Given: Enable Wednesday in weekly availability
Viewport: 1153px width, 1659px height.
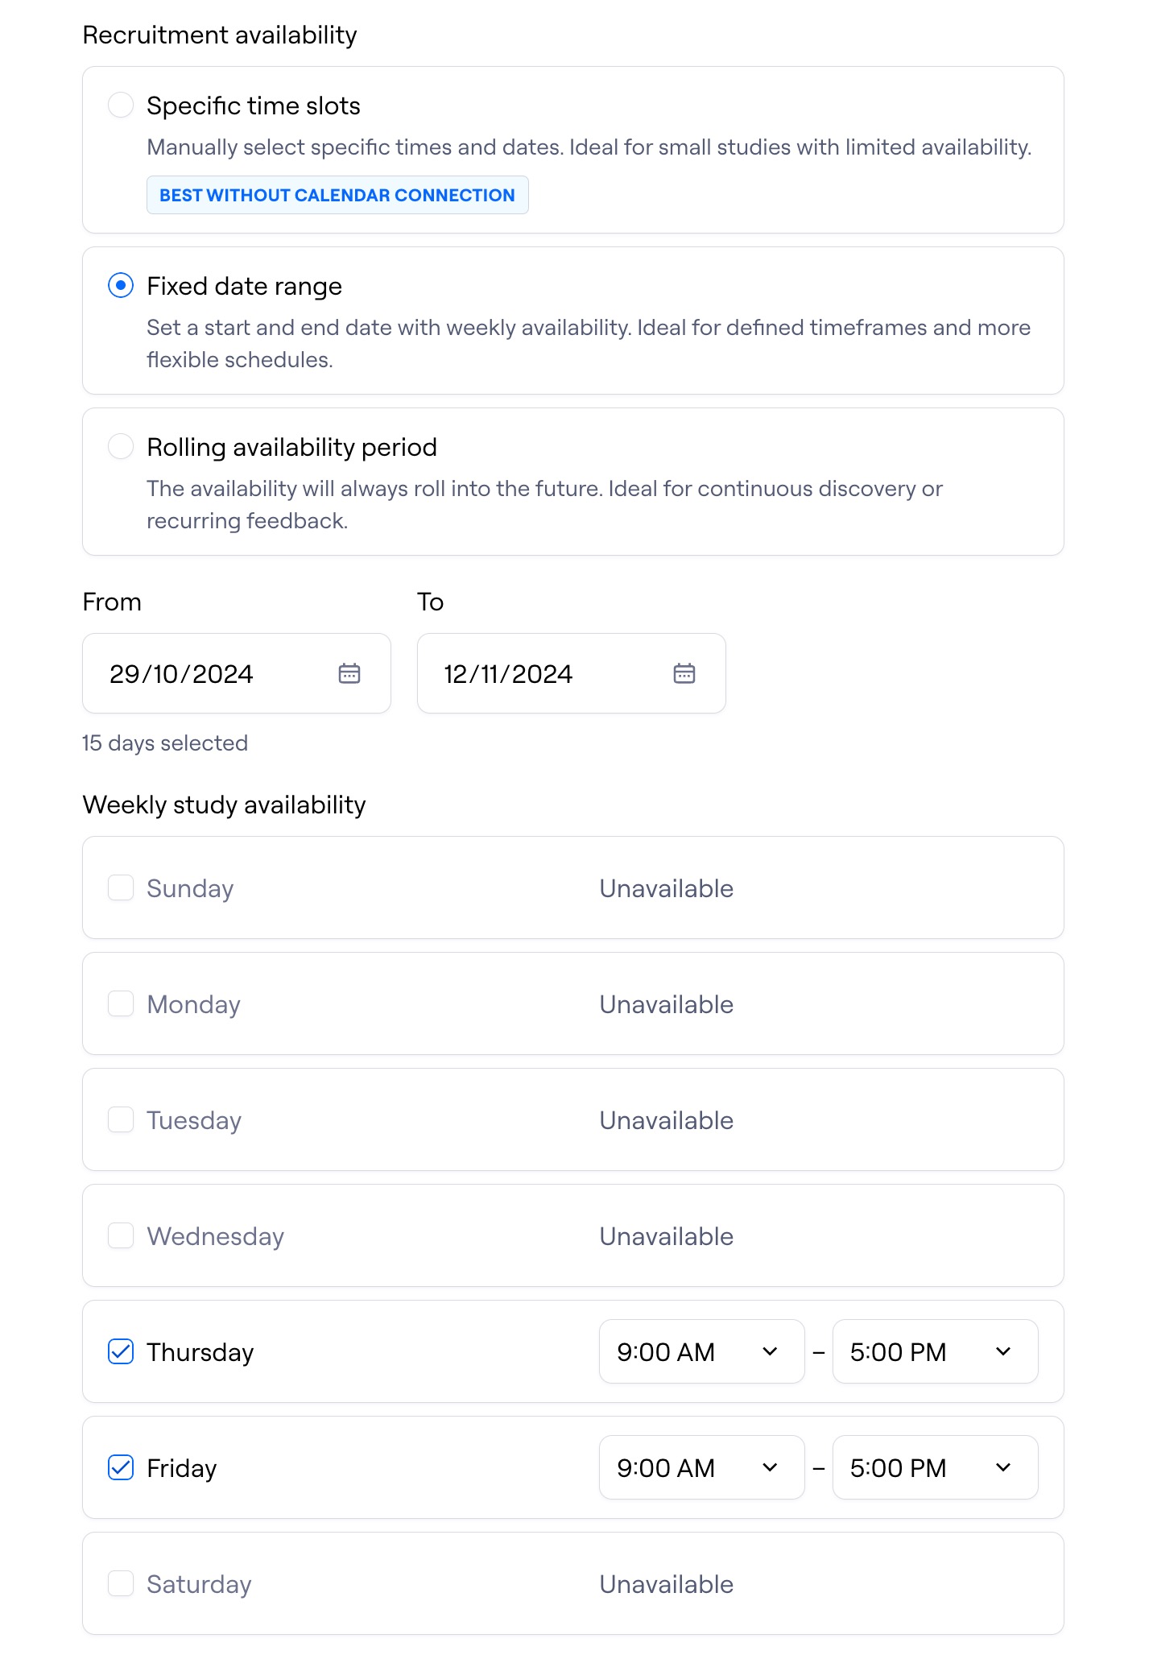Looking at the screenshot, I should [121, 1235].
